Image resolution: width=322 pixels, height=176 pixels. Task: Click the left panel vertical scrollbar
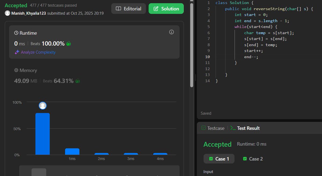pyautogui.click(x=192, y=46)
